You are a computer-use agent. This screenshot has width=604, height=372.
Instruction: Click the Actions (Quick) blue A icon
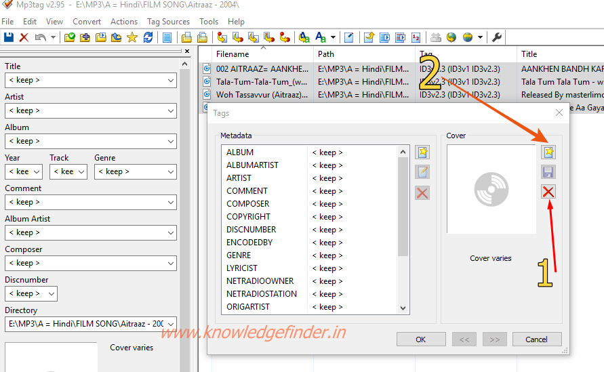pyautogui.click(x=320, y=37)
